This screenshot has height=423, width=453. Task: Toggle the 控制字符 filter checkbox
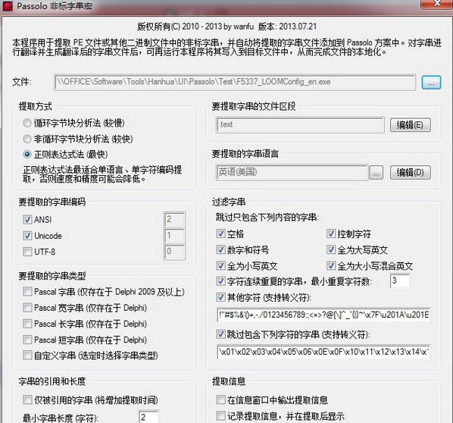(331, 234)
